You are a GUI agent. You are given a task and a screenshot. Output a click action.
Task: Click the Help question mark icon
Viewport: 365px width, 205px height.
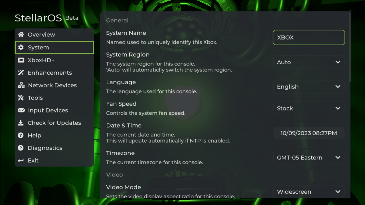[x=21, y=135]
